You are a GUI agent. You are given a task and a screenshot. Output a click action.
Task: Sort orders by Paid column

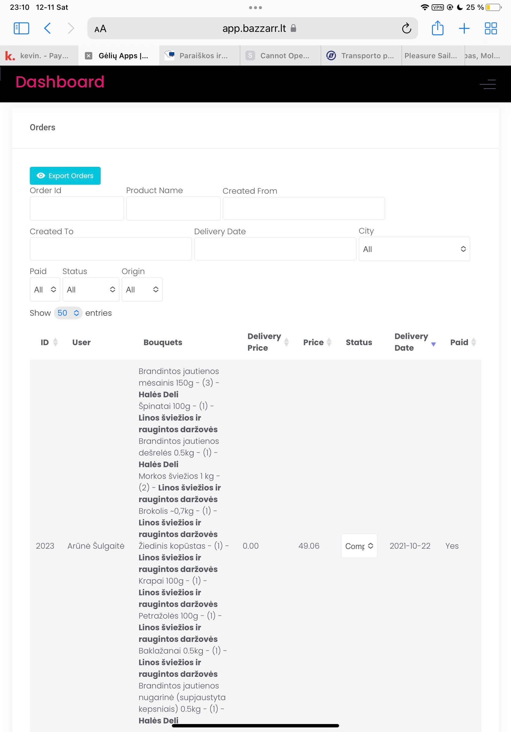click(463, 342)
